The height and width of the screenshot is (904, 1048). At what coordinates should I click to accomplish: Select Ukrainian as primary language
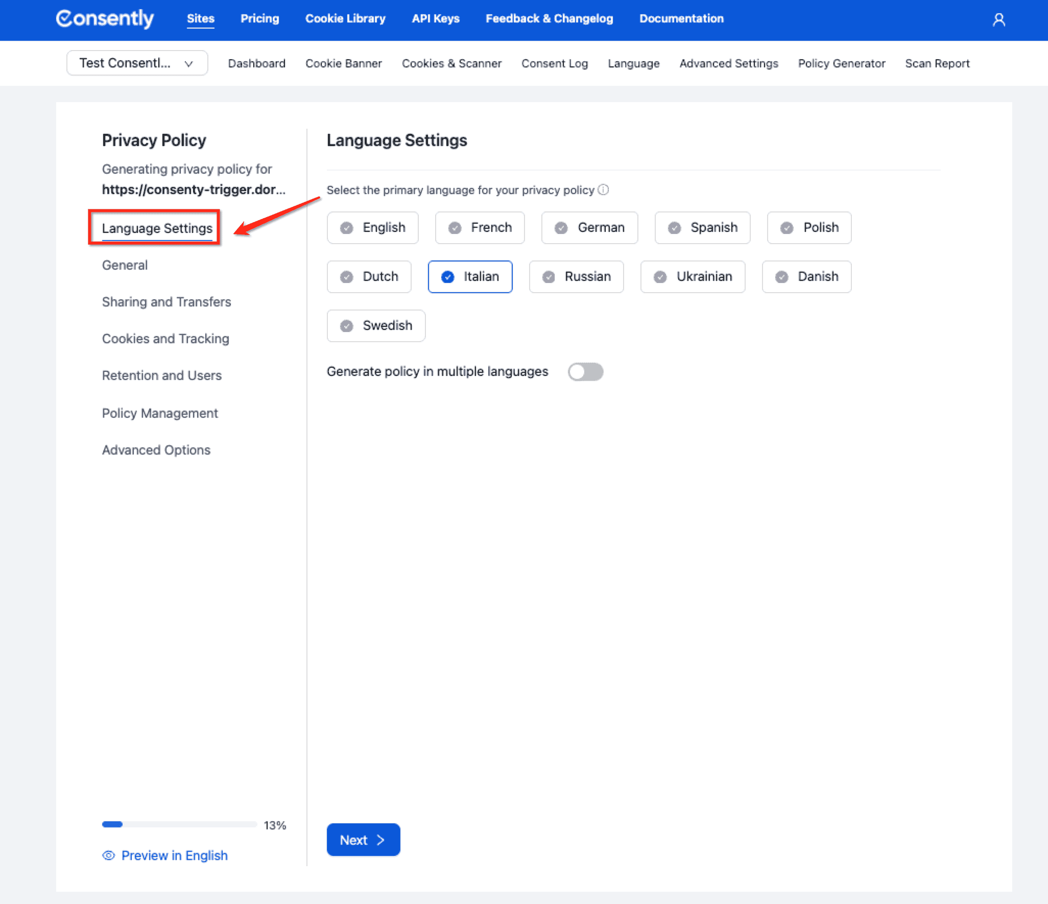point(693,277)
